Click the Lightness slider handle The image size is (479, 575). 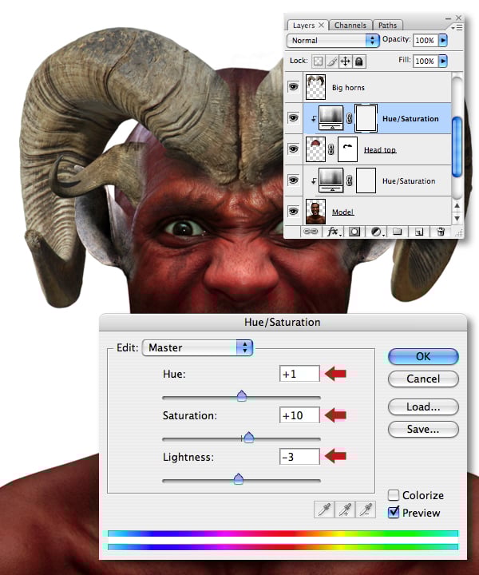239,479
